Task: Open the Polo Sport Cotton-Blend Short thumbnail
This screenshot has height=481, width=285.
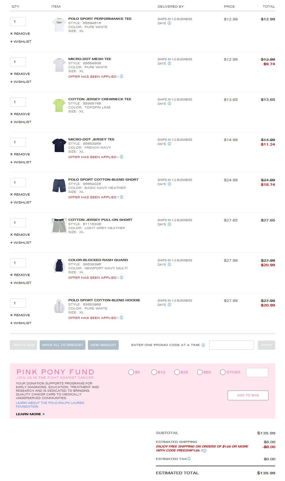Action: point(59,186)
